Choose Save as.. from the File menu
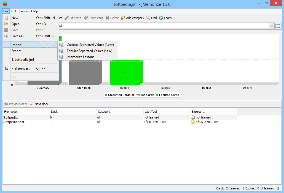Viewport: 284px width, 193px height. click(x=31, y=36)
